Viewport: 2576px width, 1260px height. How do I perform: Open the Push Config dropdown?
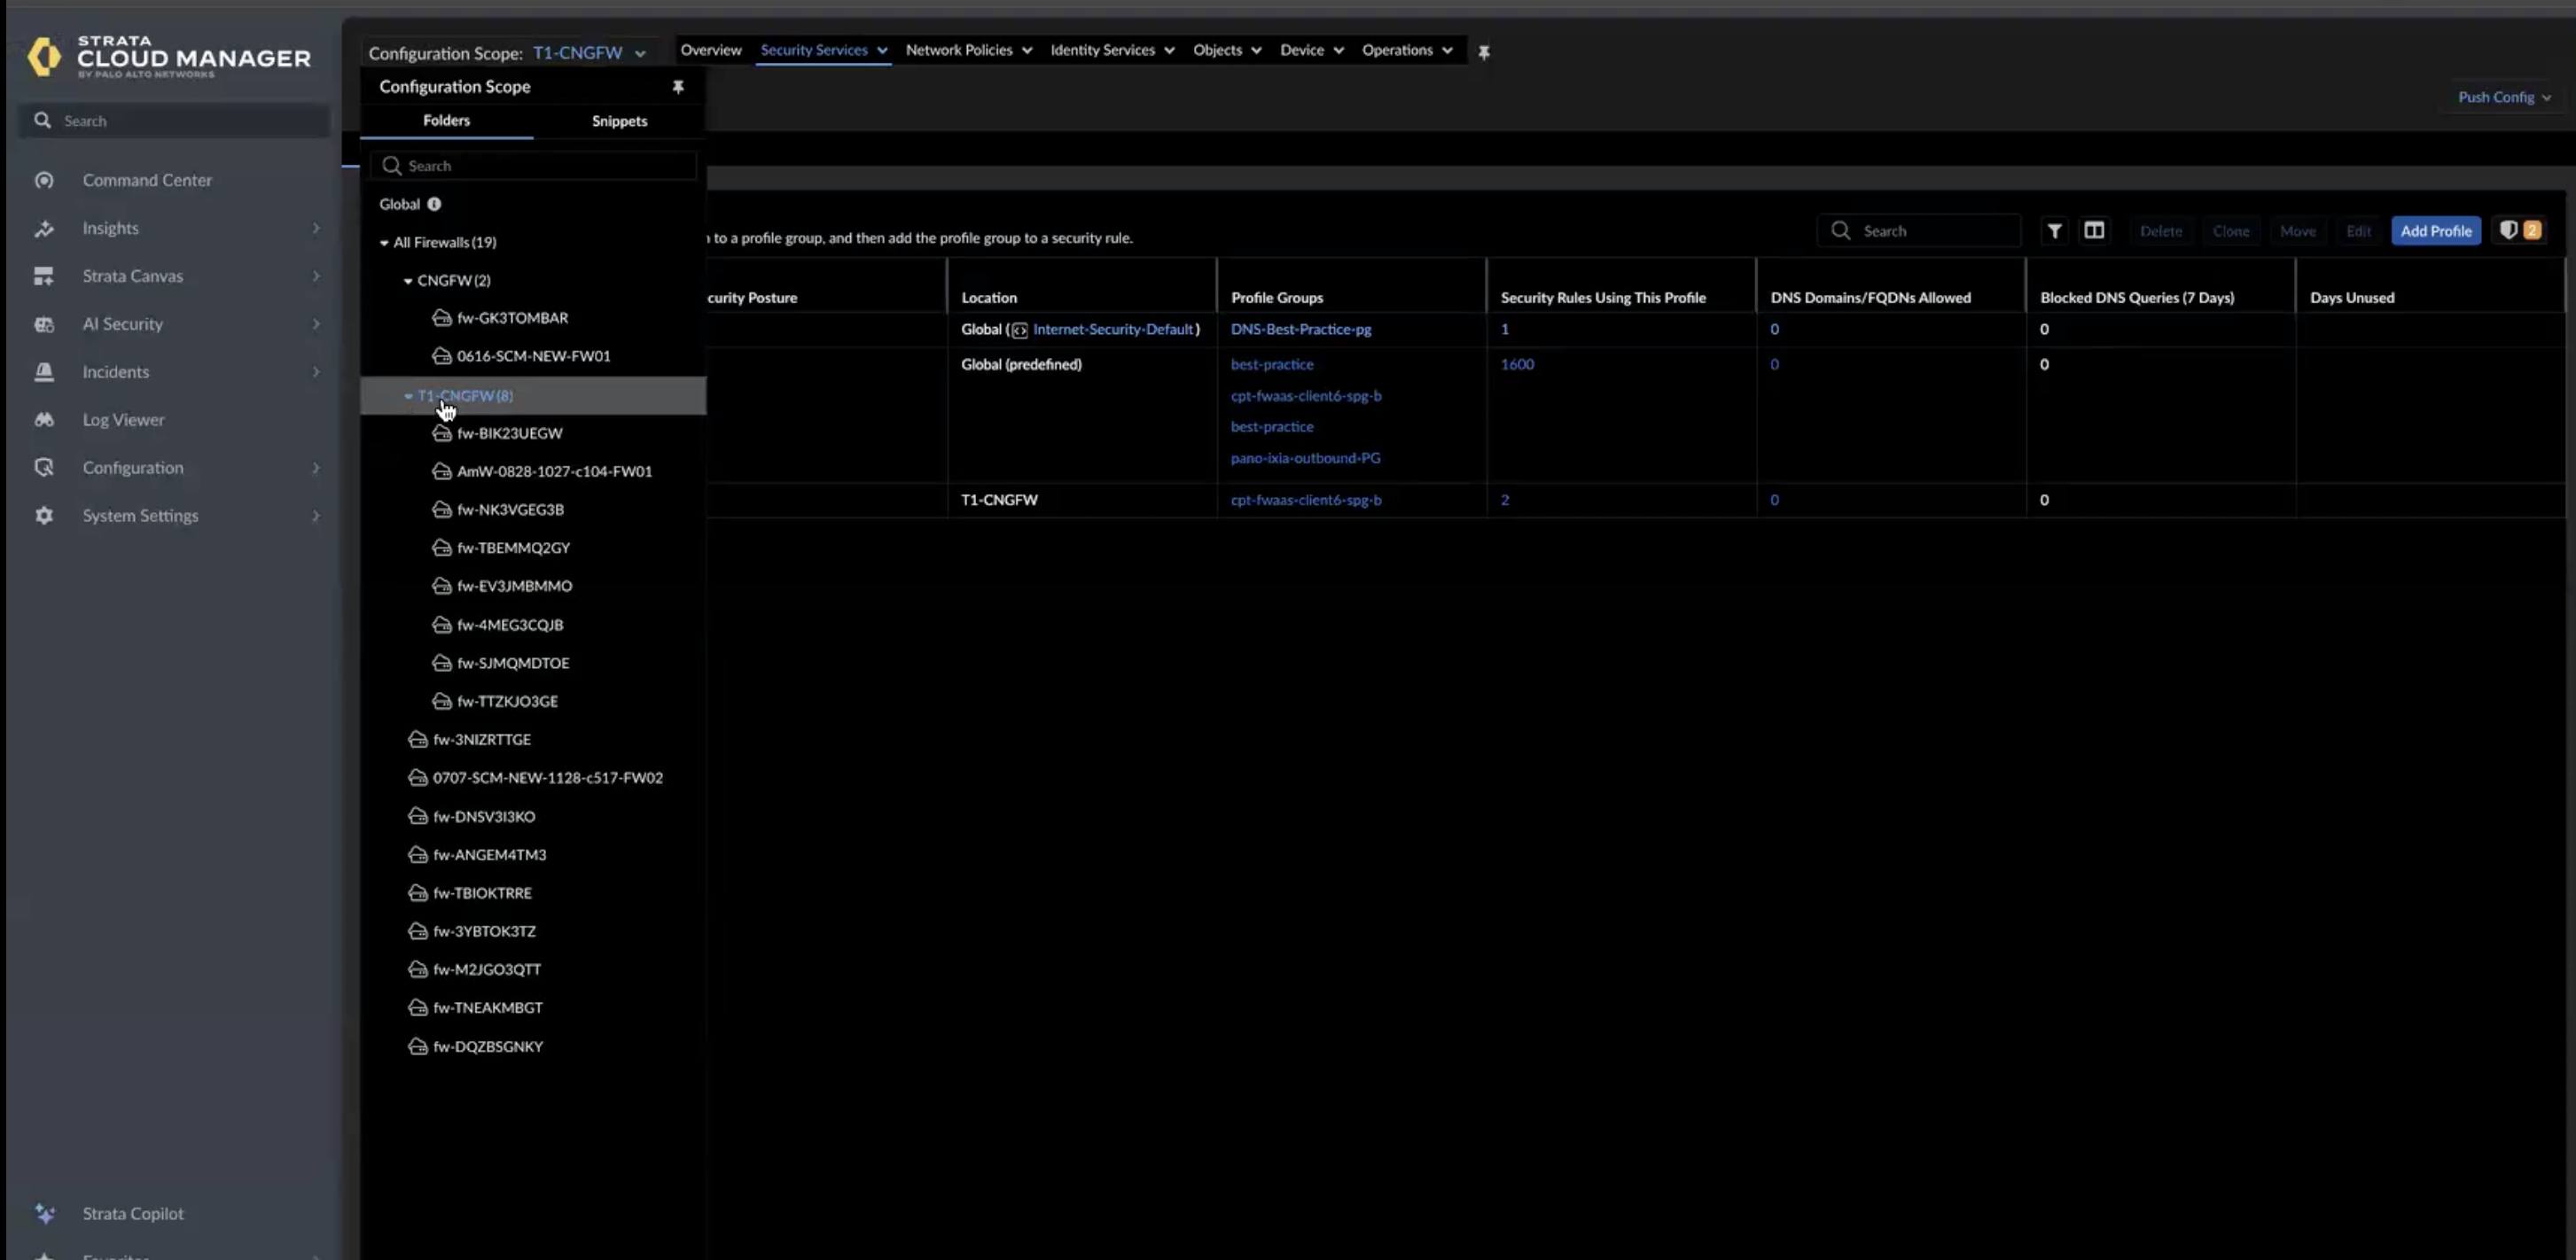2504,97
